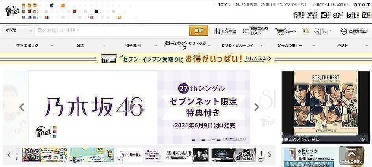Click the 7net logo in the header
This screenshot has height=167, width=372.
point(12,11)
